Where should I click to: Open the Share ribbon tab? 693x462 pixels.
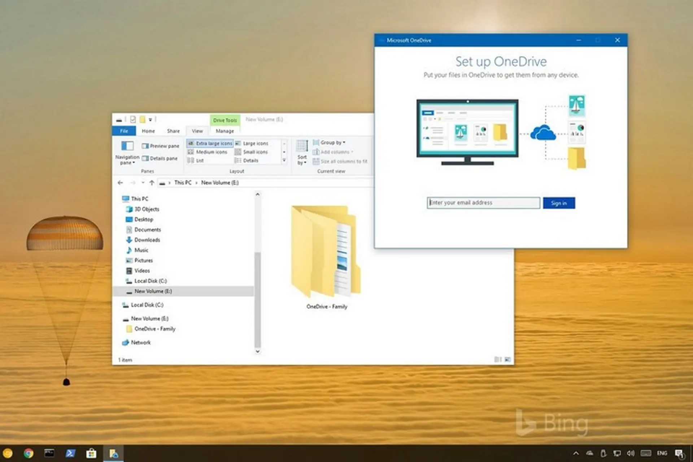(x=173, y=131)
